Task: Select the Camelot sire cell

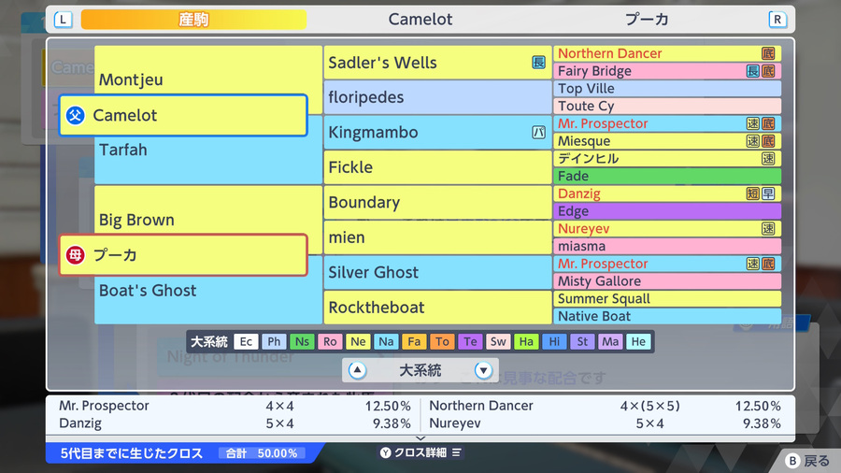Action: (x=183, y=115)
